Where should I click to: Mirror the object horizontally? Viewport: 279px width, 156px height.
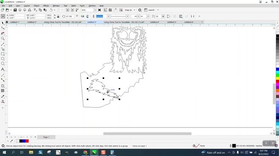coord(82,16)
